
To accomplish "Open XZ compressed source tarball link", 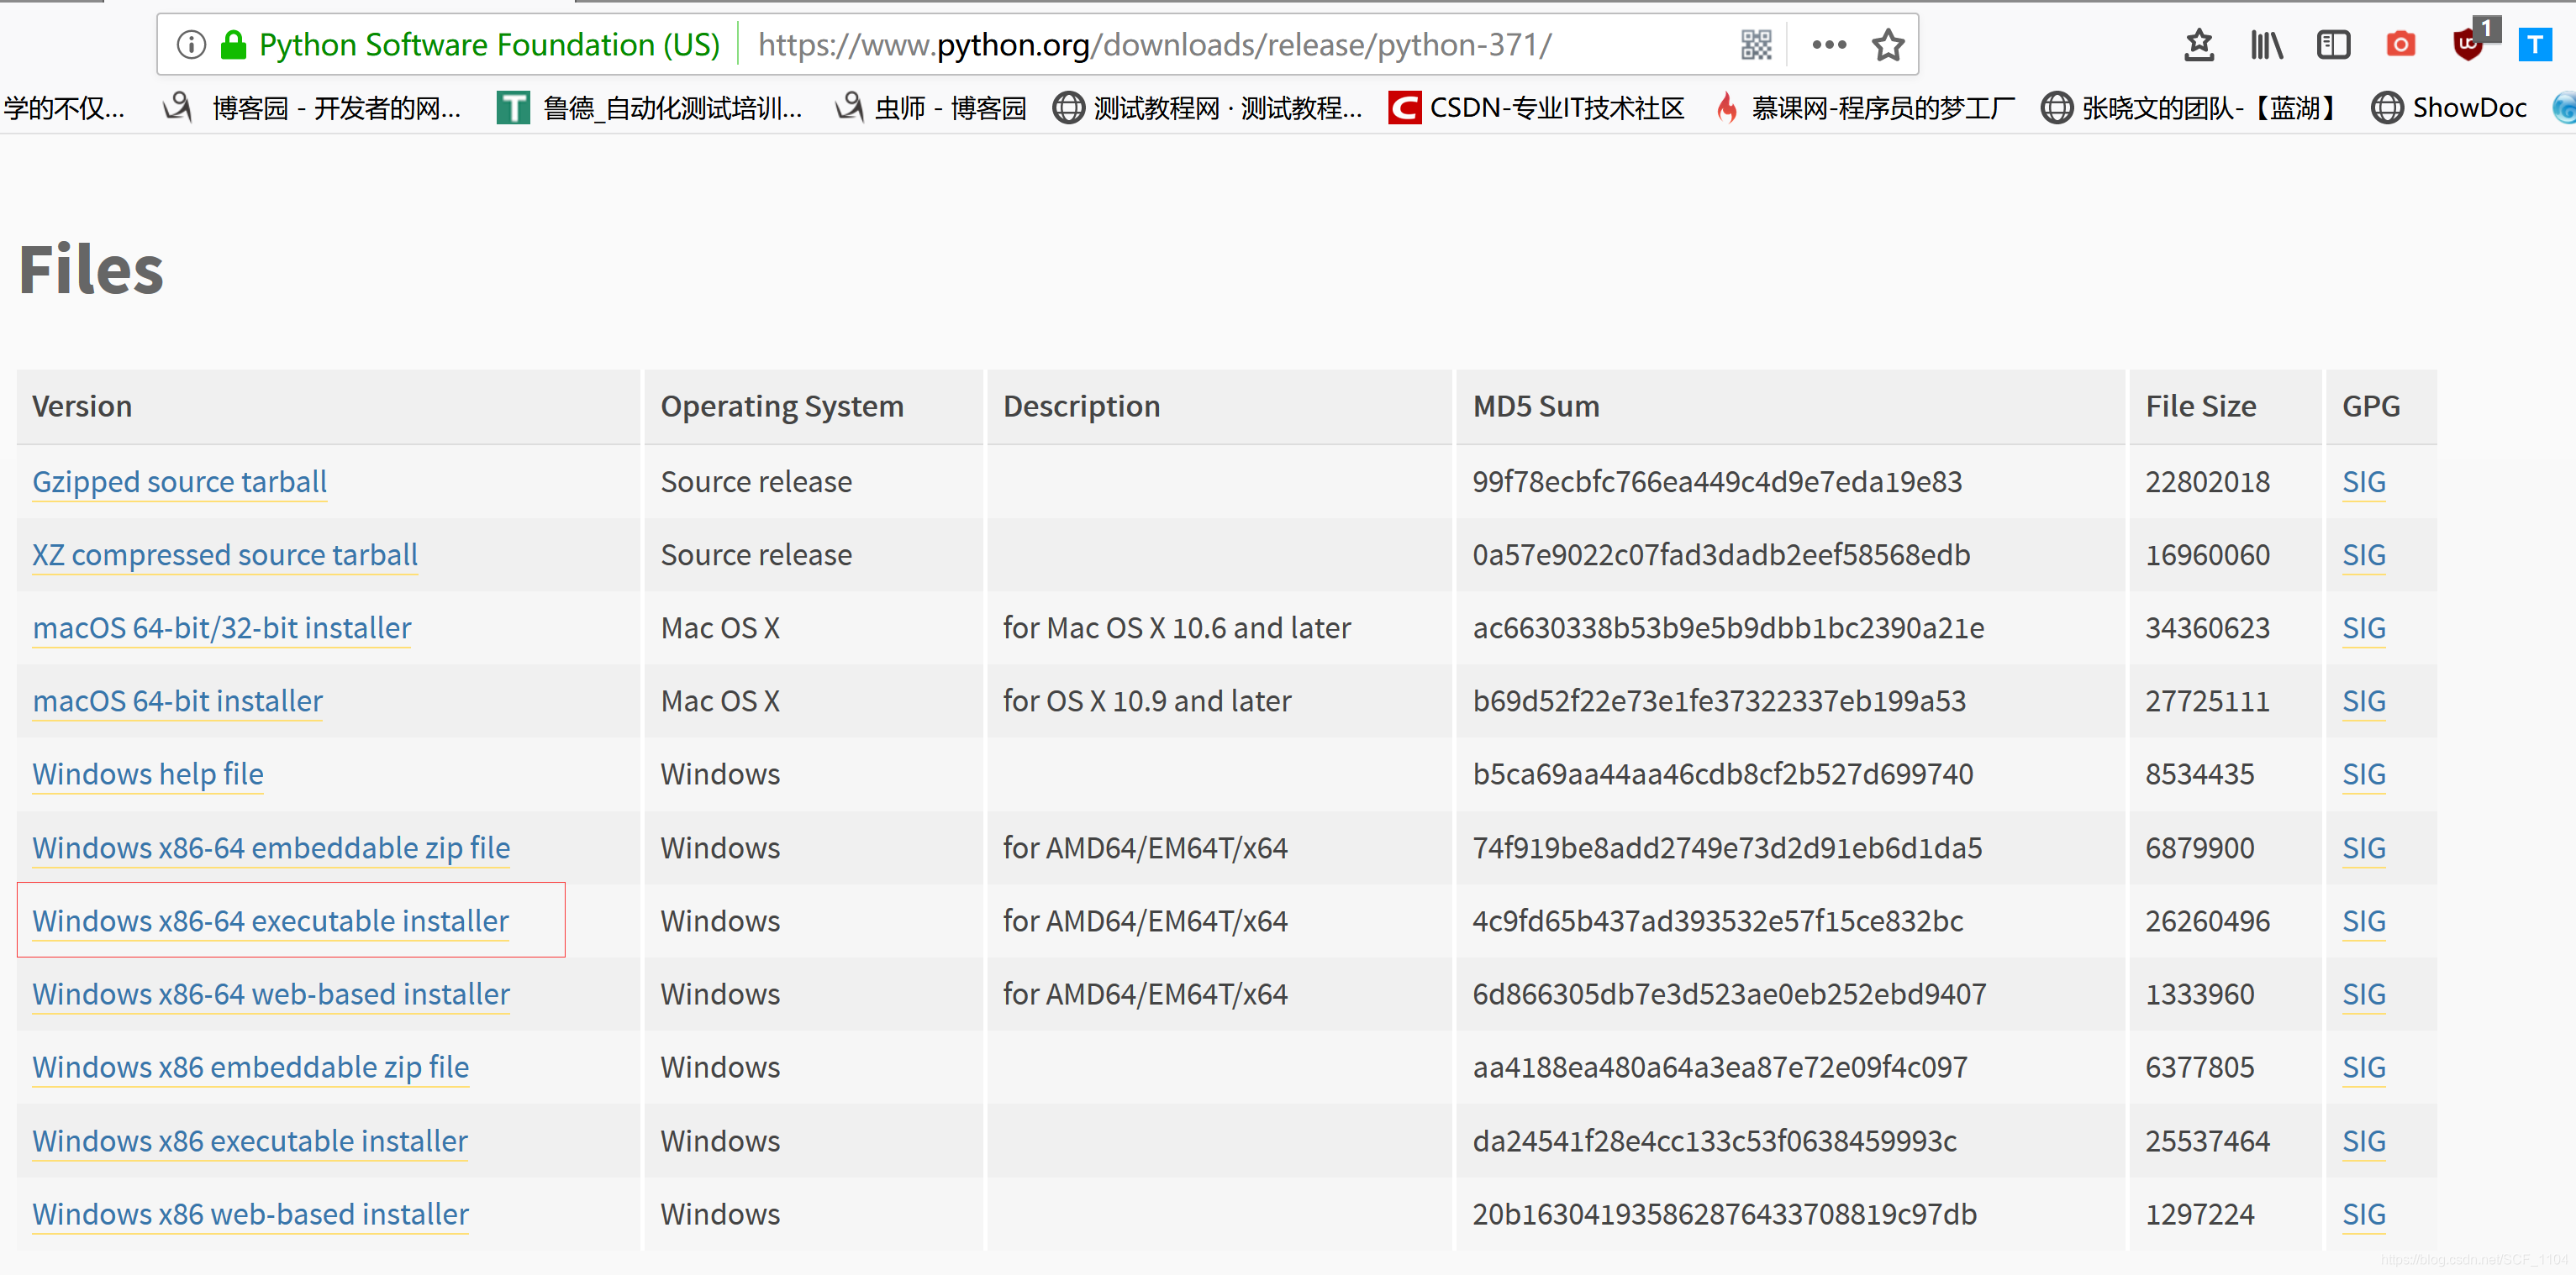I will (x=225, y=554).
